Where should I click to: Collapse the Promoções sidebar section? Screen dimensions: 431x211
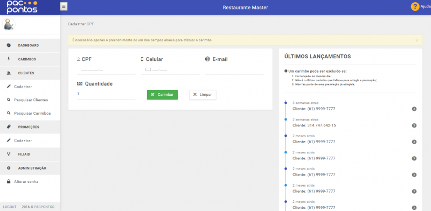pos(30,127)
